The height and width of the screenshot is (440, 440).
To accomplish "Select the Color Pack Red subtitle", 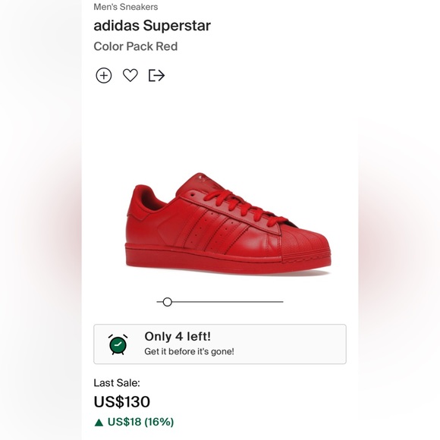I will pos(136,46).
